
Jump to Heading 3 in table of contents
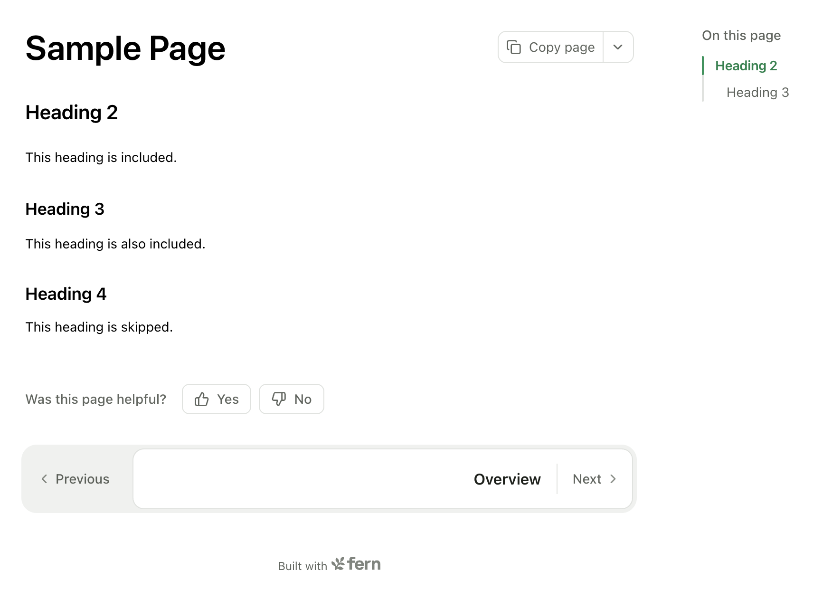[x=757, y=92]
